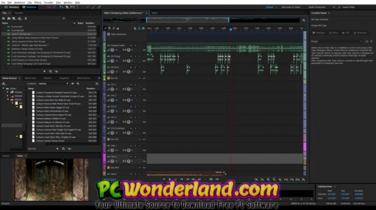
Task: Mute the Bus DX track
Action: click(140, 78)
